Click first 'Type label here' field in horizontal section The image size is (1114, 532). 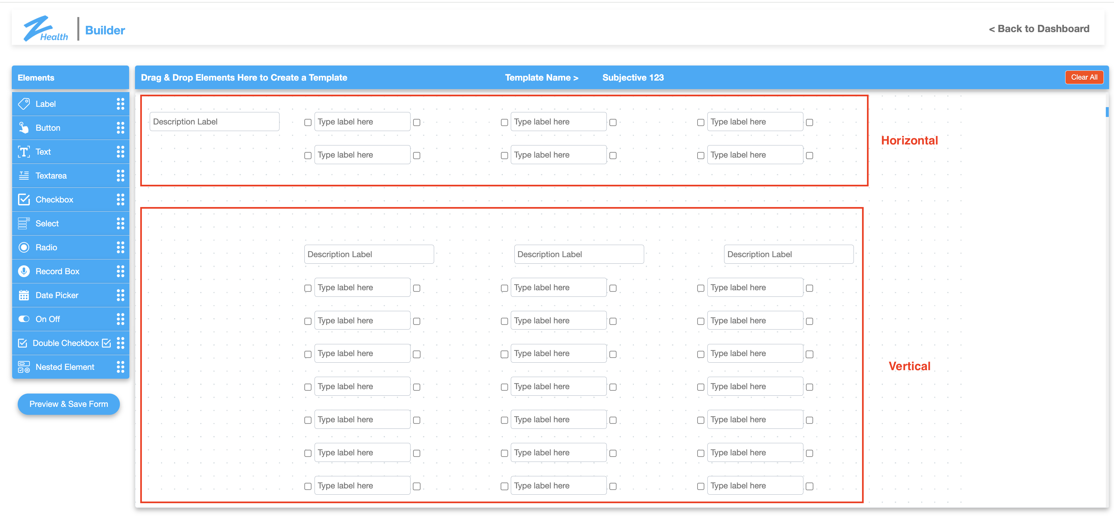[362, 122]
